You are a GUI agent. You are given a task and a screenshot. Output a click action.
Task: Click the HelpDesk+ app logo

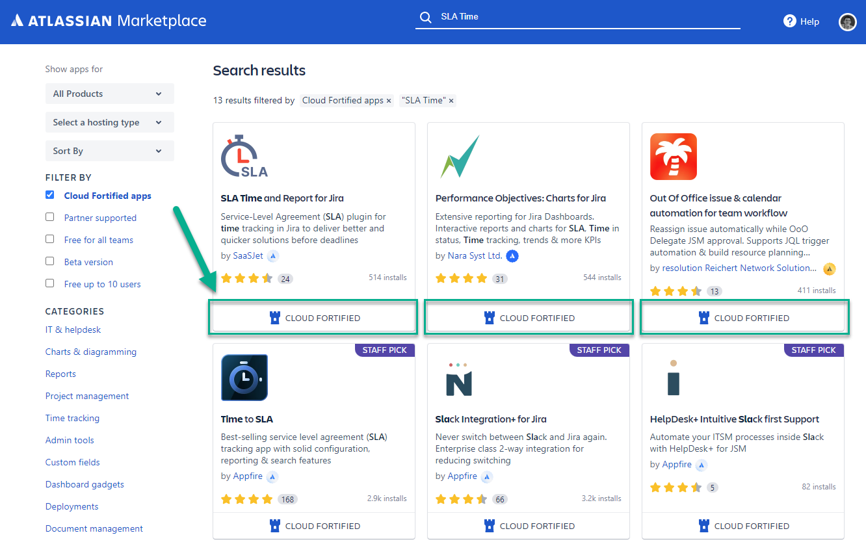click(674, 378)
